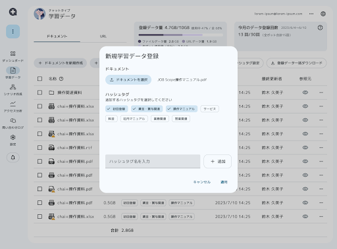Toggle eye icon in the 0.5GB xlsx row
This screenshot has width=337, height=249.
pos(305,217)
